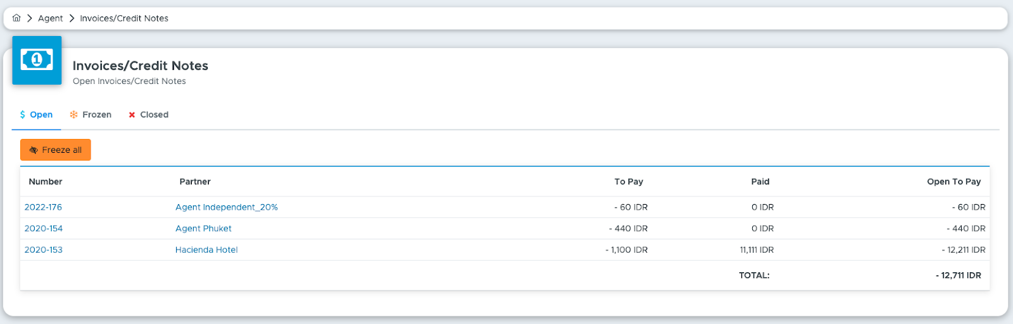1013x324 pixels.
Task: Click the Freeze all button
Action: (x=56, y=150)
